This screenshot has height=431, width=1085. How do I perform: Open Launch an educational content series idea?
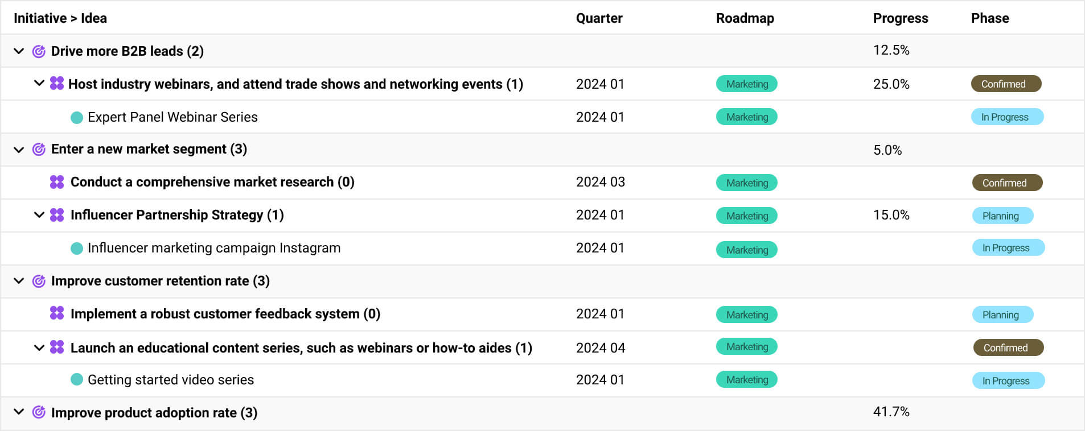(301, 348)
